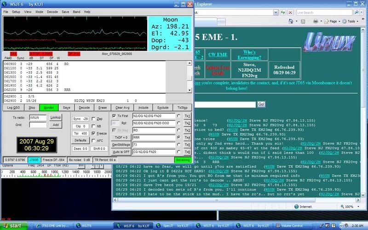The height and width of the screenshot is (230, 368).
Task: Click the To radio callsign field
Action: [x=38, y=117]
